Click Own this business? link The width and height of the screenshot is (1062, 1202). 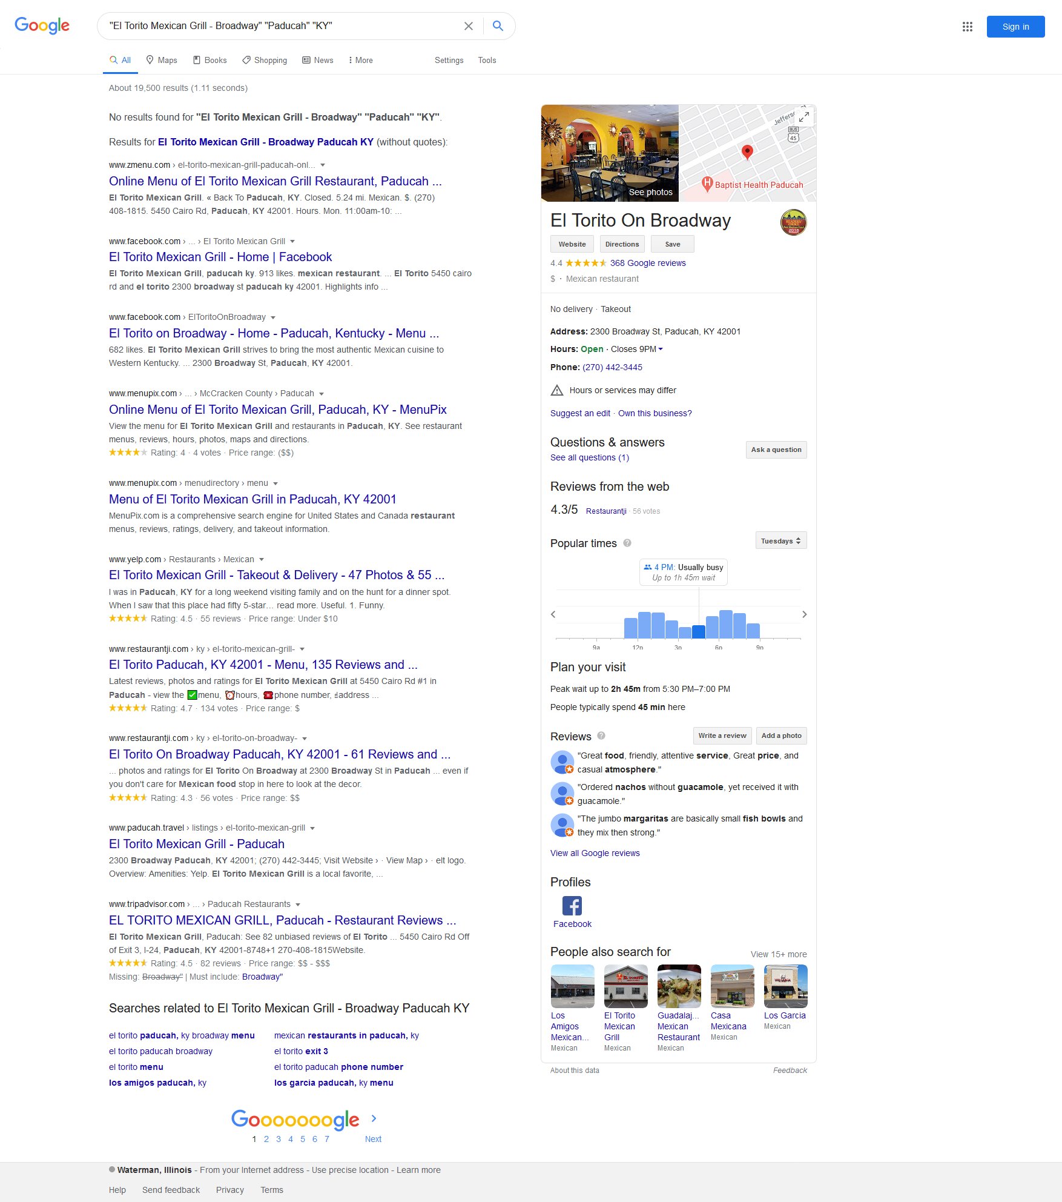tap(655, 413)
